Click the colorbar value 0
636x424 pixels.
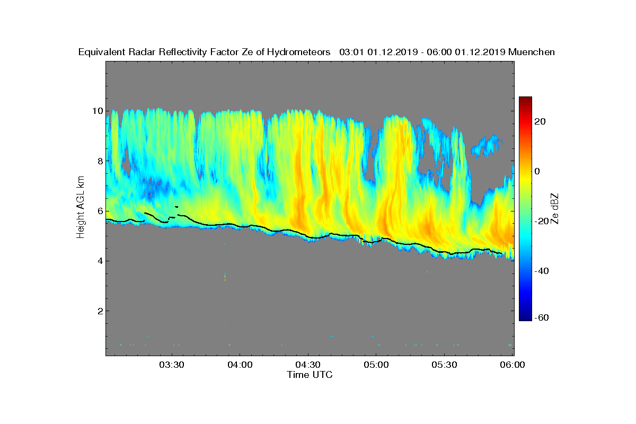point(538,171)
